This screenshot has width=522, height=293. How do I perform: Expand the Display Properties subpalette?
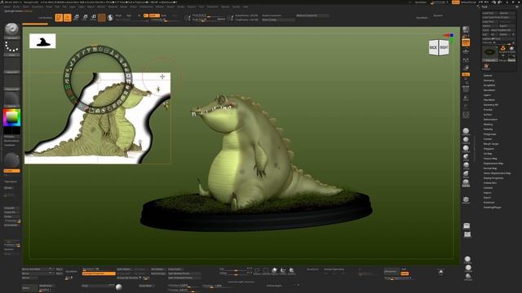493,178
